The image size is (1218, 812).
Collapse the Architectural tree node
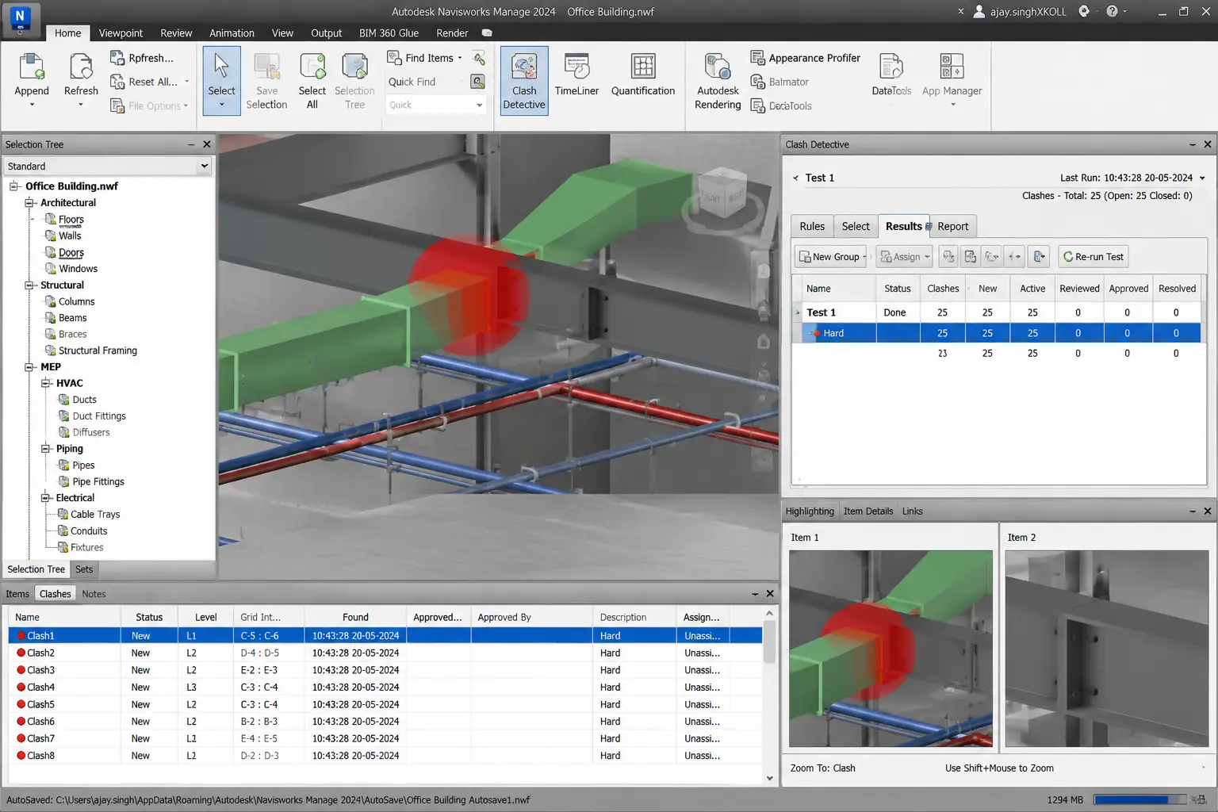click(29, 203)
